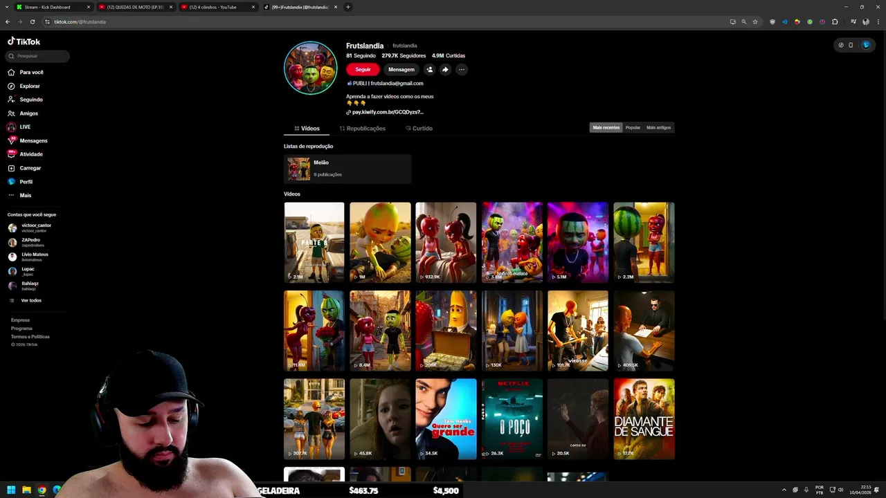The height and width of the screenshot is (498, 886).
Task: Show hidden system tray icons
Action: click(x=784, y=490)
